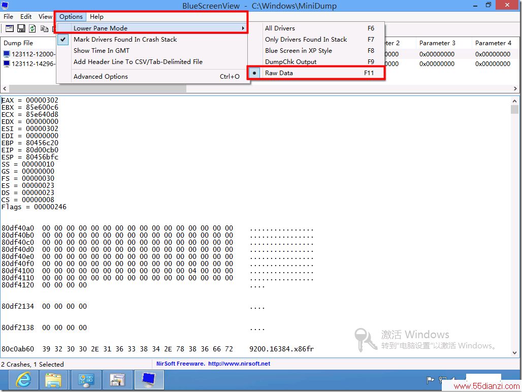Click the 80df4100 memory address row
Viewport: 522px width, 392px height.
coord(157,271)
